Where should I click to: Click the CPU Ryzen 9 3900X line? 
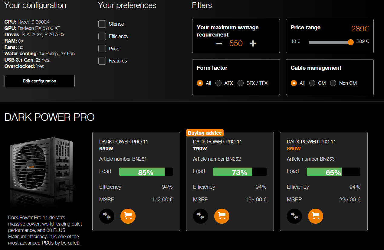[x=27, y=22]
